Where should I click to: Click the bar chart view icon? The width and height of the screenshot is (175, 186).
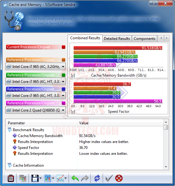tap(48, 178)
